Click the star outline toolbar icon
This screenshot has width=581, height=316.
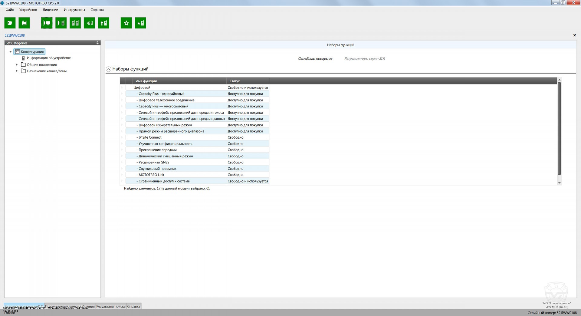pyautogui.click(x=126, y=23)
